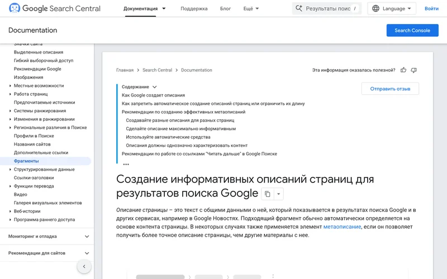The height and width of the screenshot is (279, 447).
Task: Collapse the sidebar with the chevron button
Action: point(84,267)
